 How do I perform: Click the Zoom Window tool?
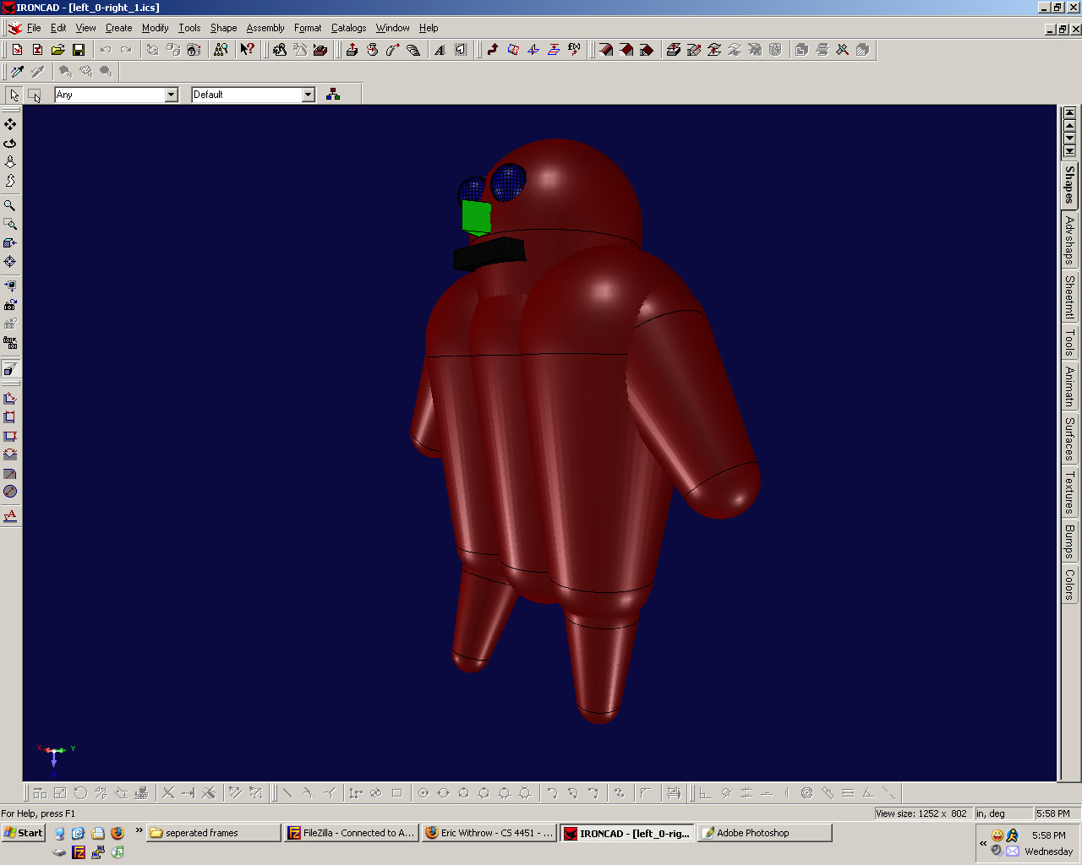(x=10, y=224)
